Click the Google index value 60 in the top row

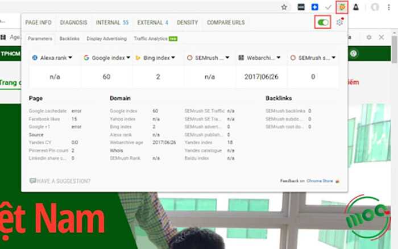click(x=106, y=77)
